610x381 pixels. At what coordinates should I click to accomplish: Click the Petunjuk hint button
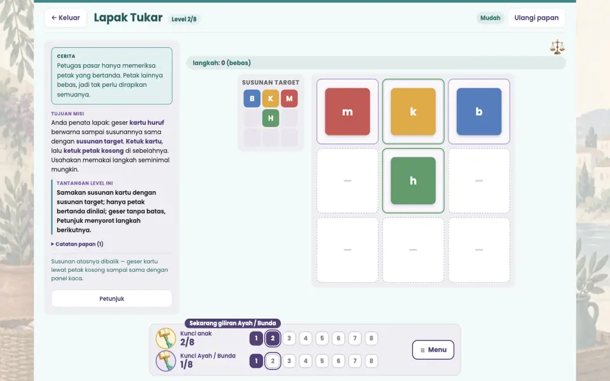[x=112, y=298]
